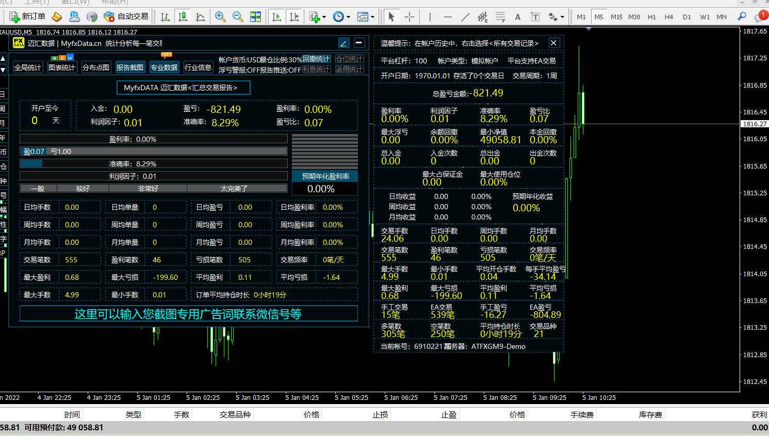This screenshot has width=769, height=436.
Task: Open the 图表统计 tab
Action: point(62,67)
